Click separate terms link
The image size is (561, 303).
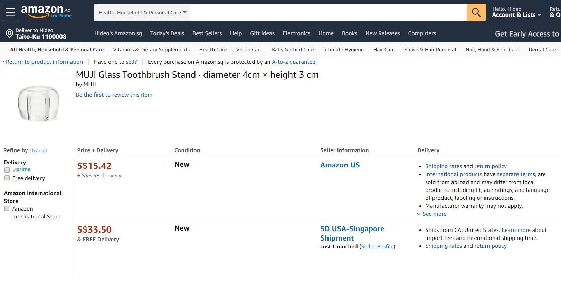(x=517, y=174)
